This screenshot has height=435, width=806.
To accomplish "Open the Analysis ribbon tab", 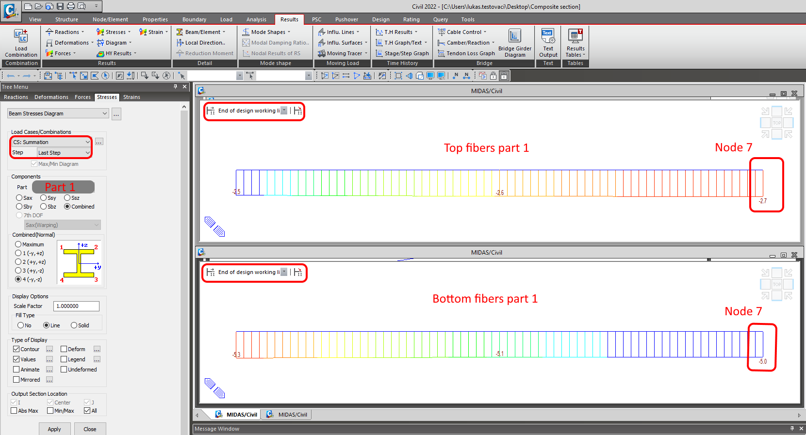I will [256, 19].
